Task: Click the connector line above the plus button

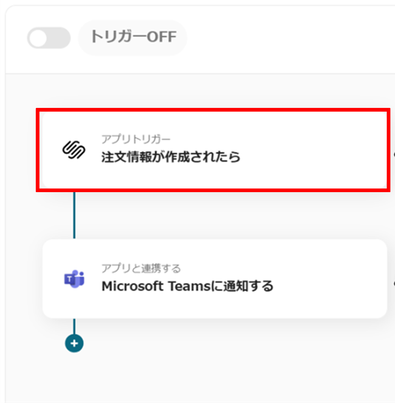Action: click(74, 327)
